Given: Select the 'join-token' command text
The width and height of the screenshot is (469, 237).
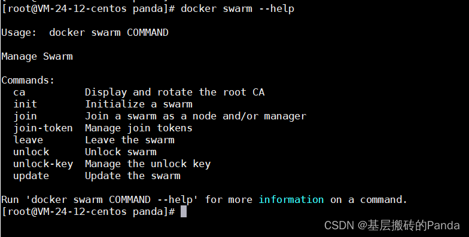Looking at the screenshot, I should click(x=43, y=128).
